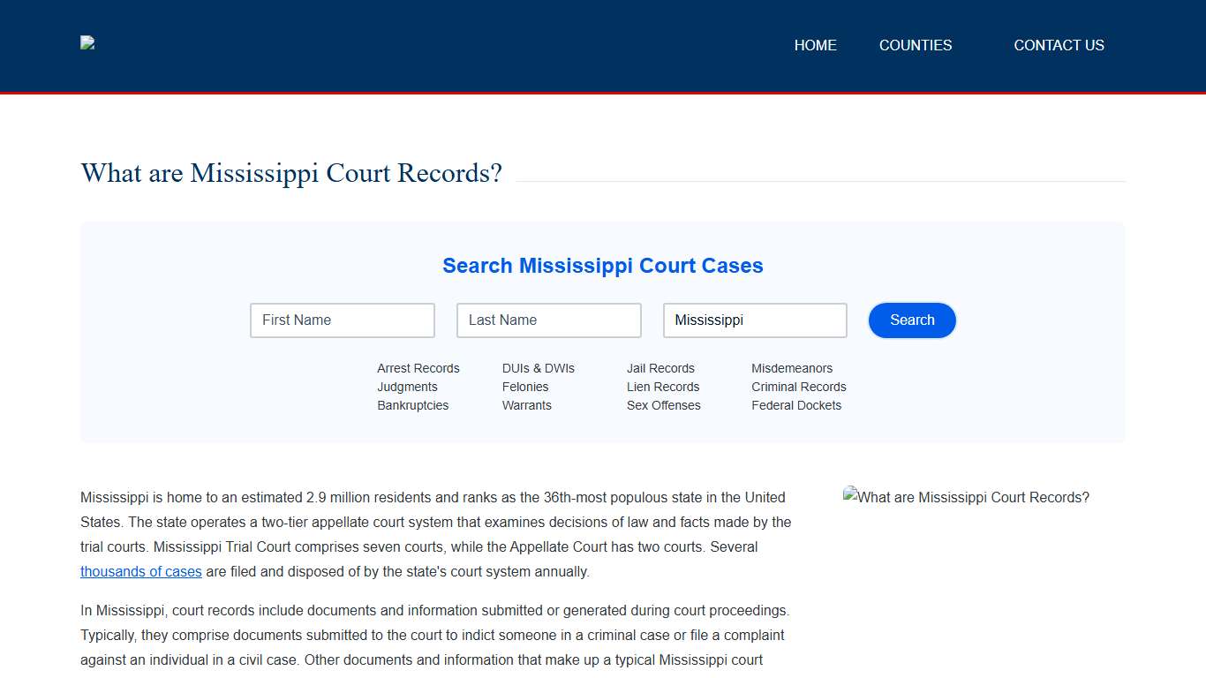Select Felonies record category

[525, 387]
